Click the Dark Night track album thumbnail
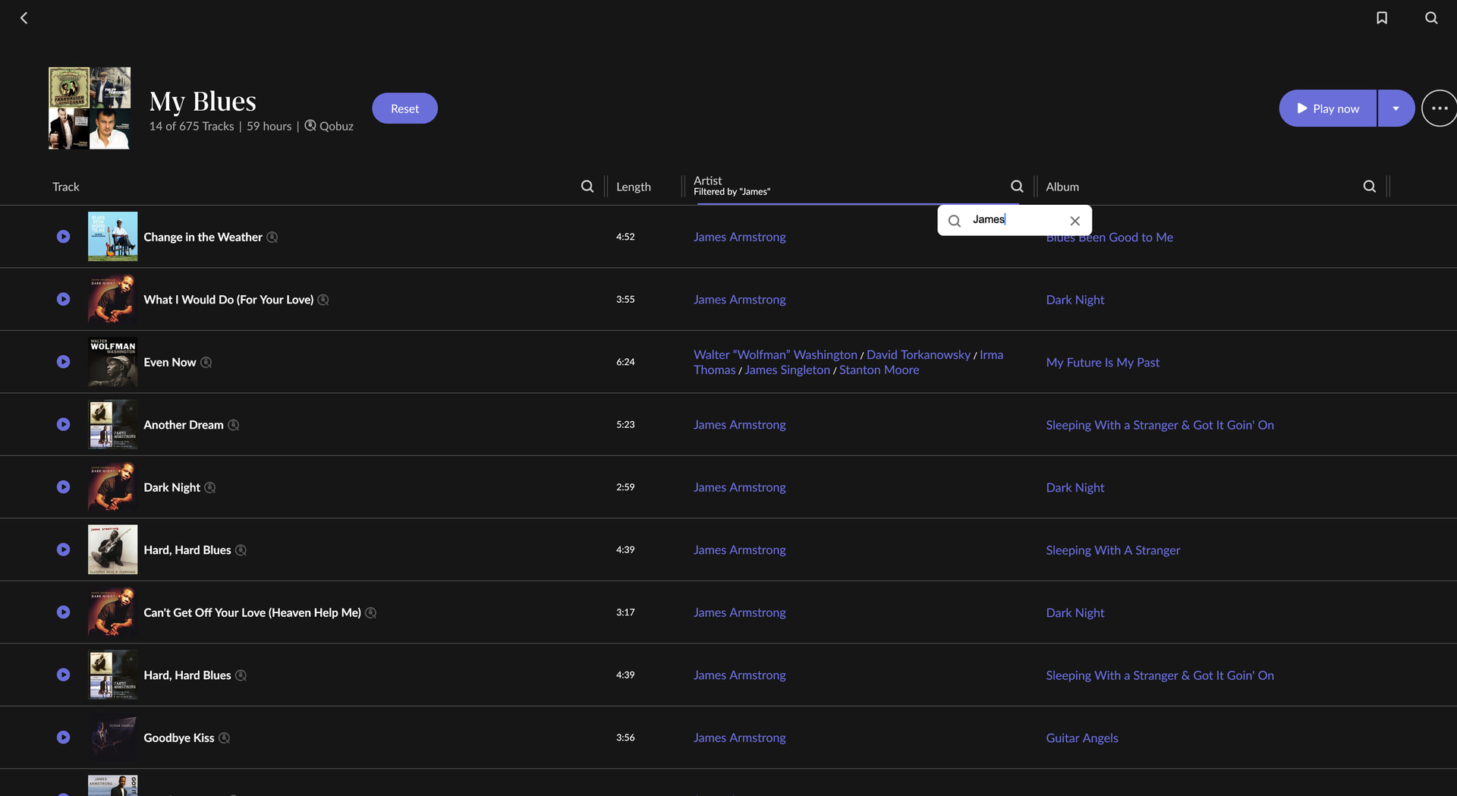Screen dimensions: 1457x796 pyautogui.click(x=112, y=487)
